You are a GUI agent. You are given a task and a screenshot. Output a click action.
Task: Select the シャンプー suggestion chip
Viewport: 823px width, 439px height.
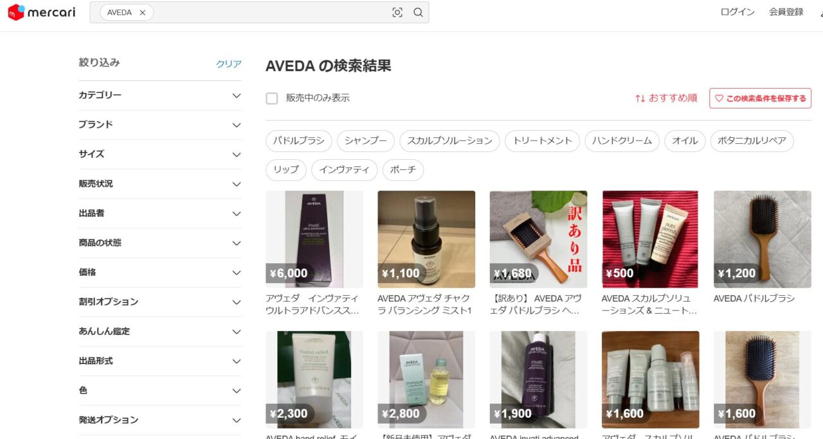point(366,141)
